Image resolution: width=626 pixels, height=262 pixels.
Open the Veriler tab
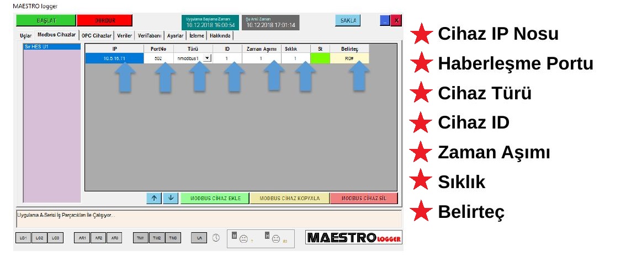point(125,35)
